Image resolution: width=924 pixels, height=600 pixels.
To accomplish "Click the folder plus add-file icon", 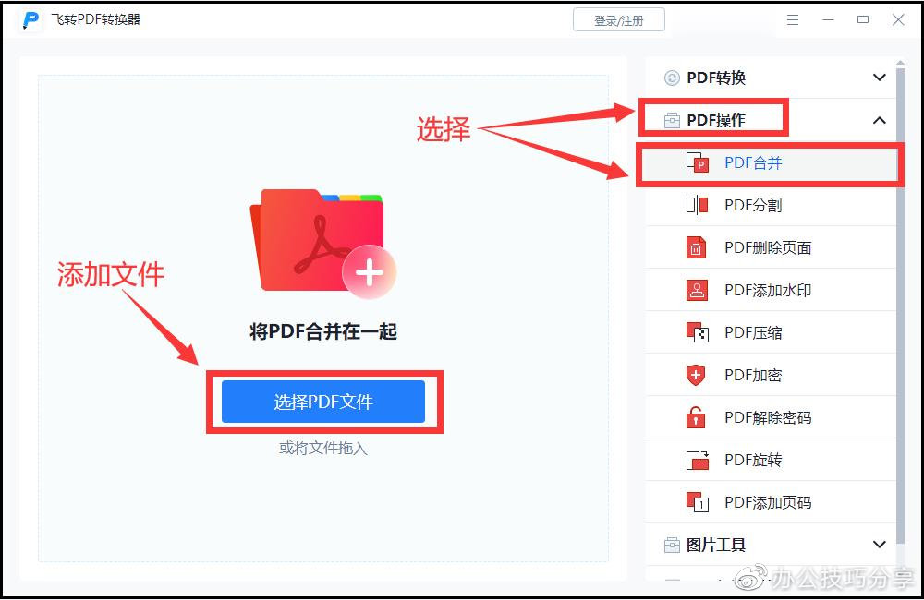I will [322, 243].
